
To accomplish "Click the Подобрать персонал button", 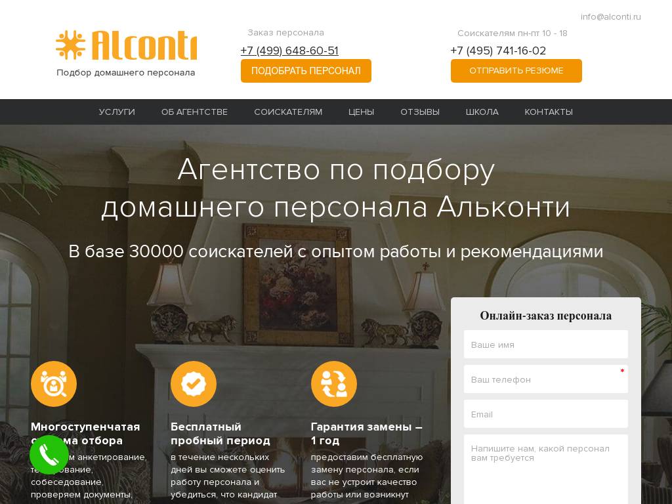I will [x=306, y=71].
